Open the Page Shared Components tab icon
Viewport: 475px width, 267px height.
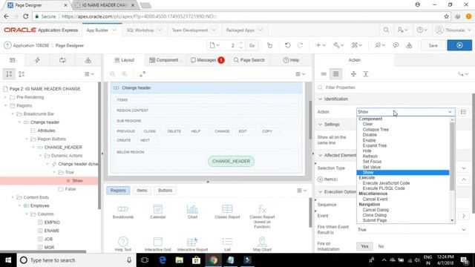click(88, 60)
